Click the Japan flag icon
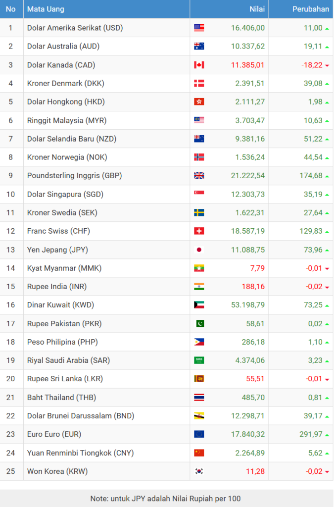 199,250
